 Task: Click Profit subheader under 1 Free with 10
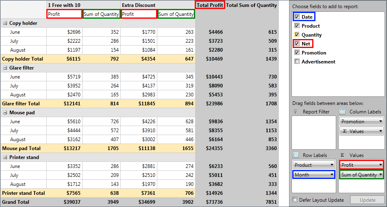pos(64,14)
